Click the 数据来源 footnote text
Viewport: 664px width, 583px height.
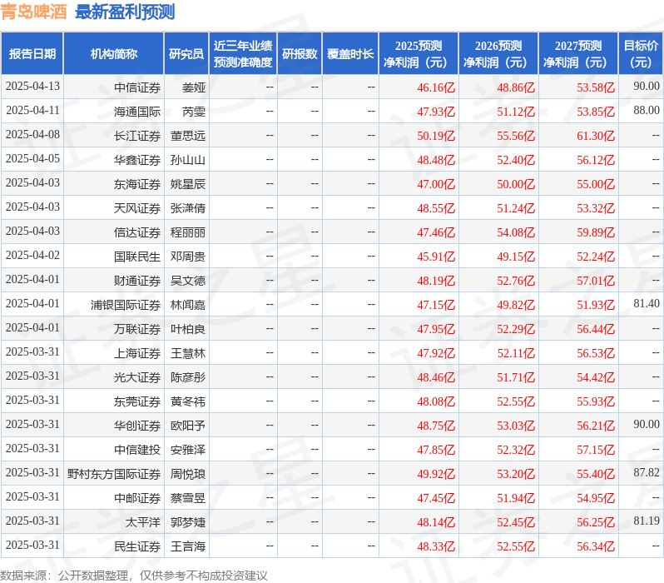pos(134,576)
